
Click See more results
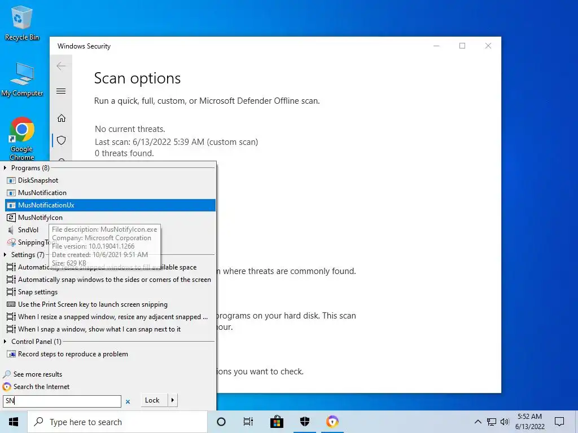click(38, 374)
